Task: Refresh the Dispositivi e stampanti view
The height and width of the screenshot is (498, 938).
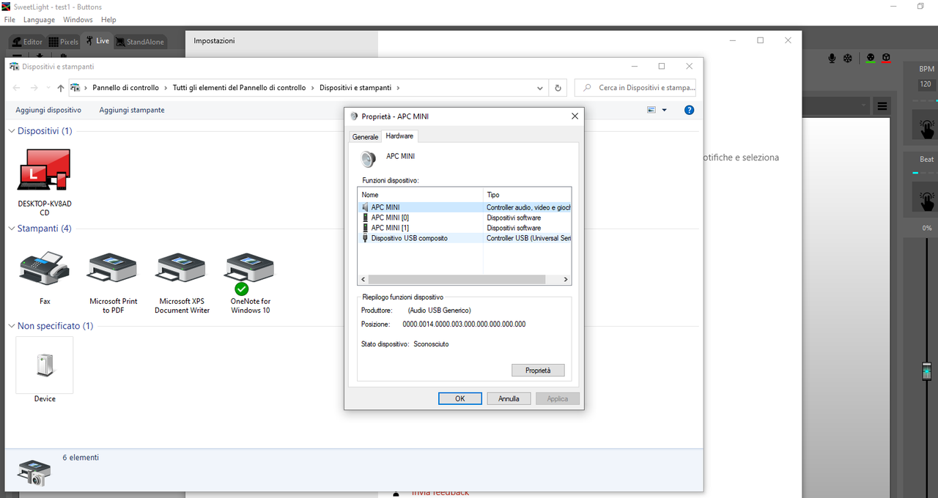Action: coord(558,88)
